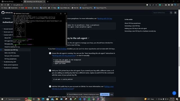The width and height of the screenshot is (180, 101).
Task: Open 'SSH key passphrases' sidebar item
Action: (10, 59)
